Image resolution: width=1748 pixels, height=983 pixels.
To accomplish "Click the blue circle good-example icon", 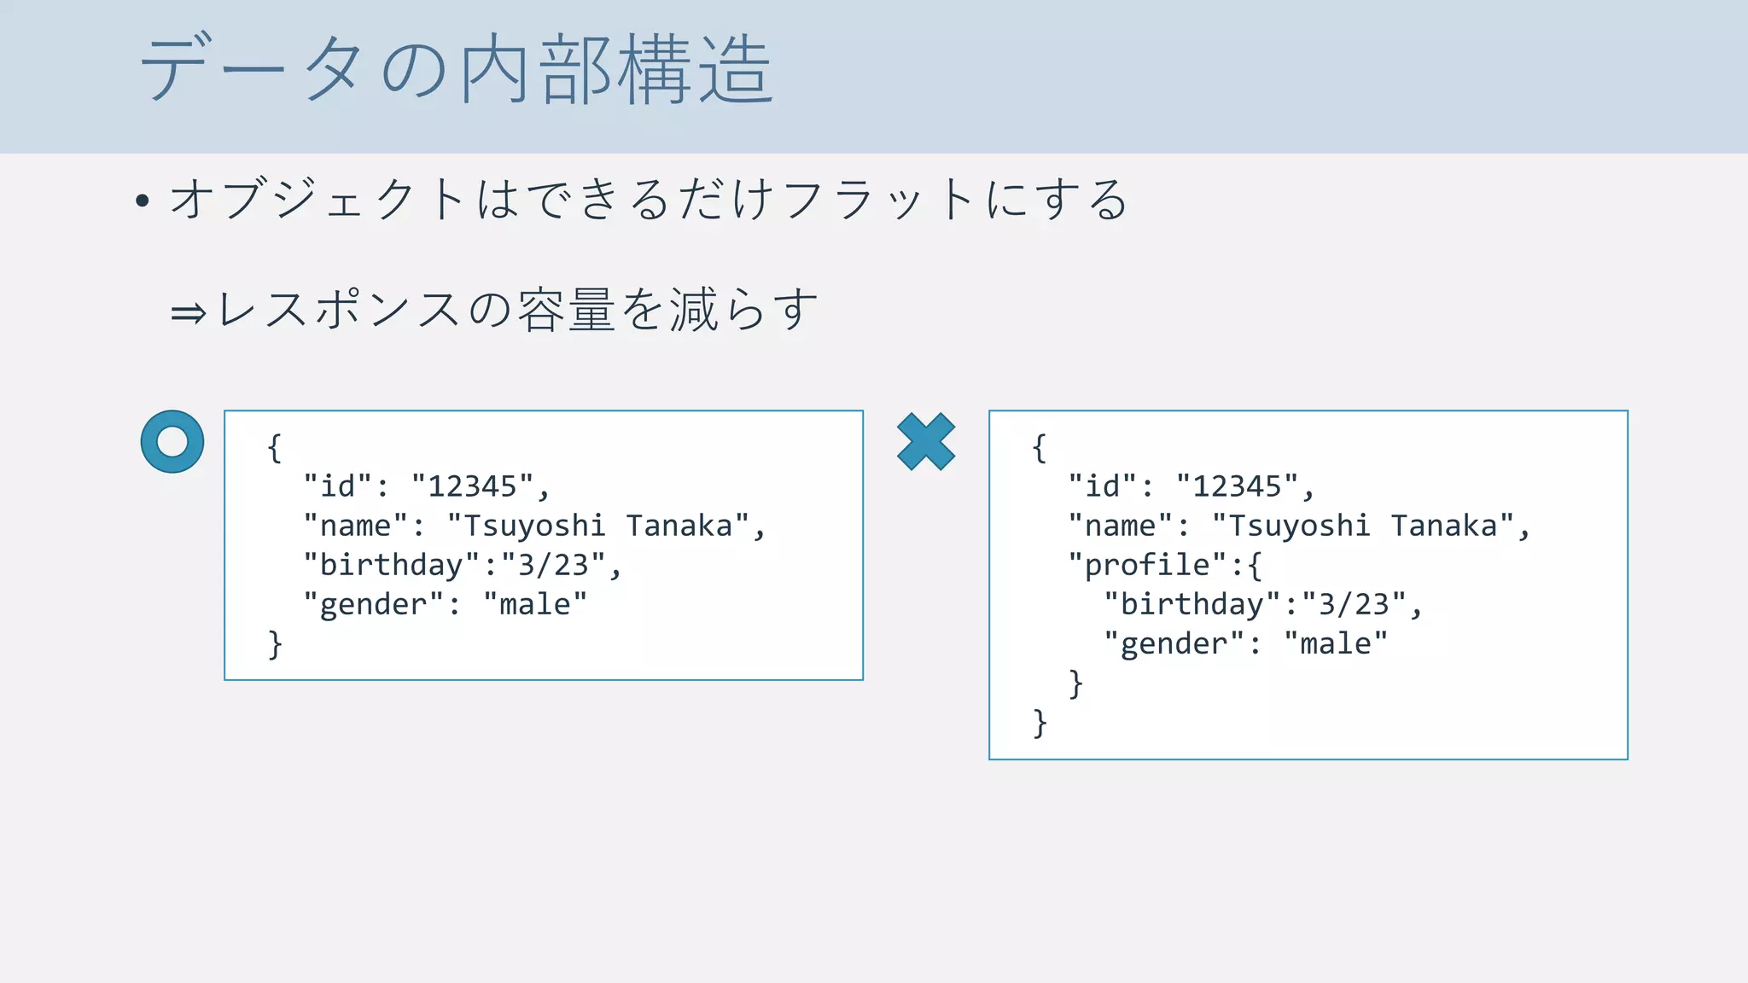I will (x=172, y=441).
